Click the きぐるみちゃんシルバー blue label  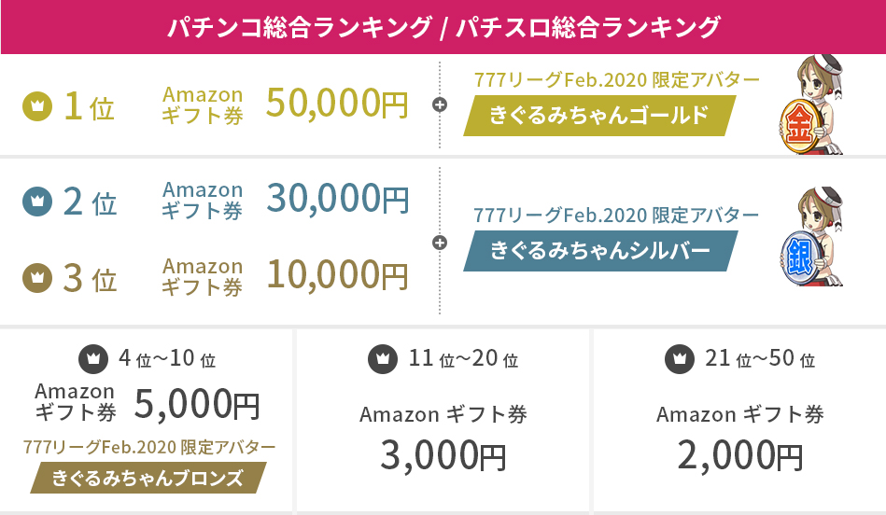(600, 251)
